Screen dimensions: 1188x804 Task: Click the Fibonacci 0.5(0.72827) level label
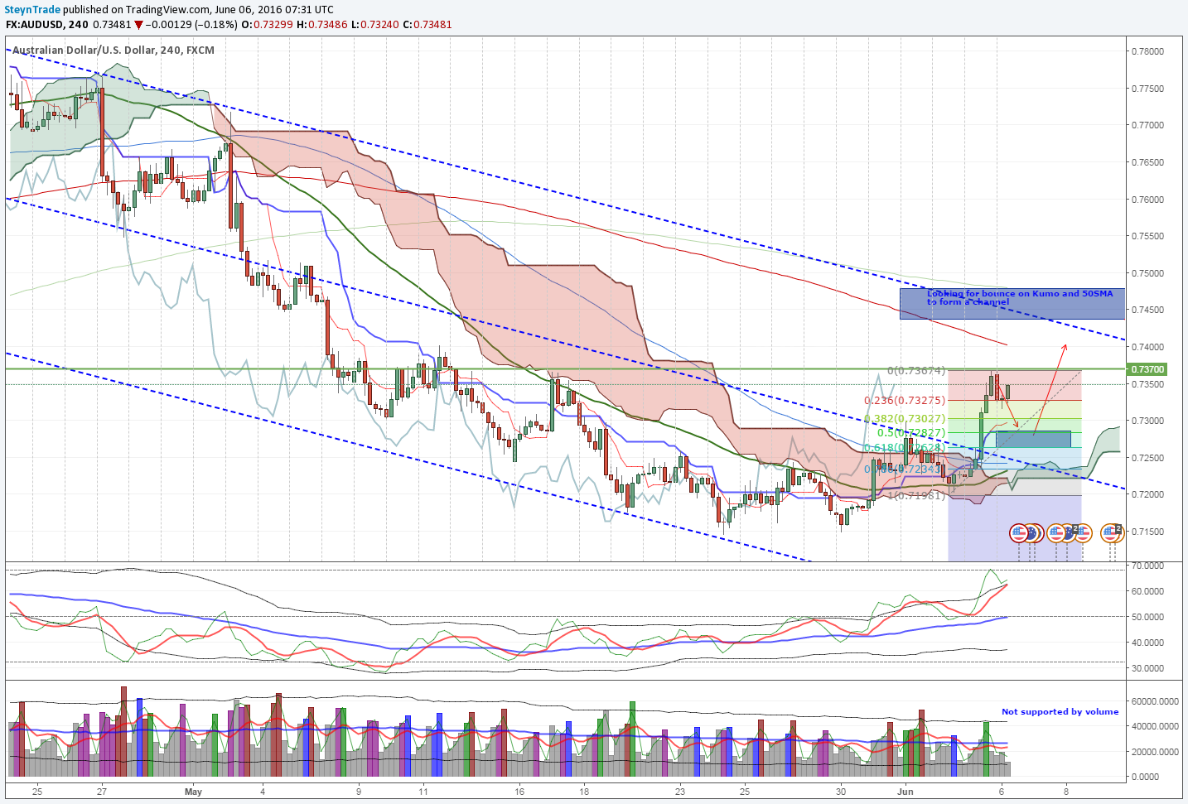[911, 433]
